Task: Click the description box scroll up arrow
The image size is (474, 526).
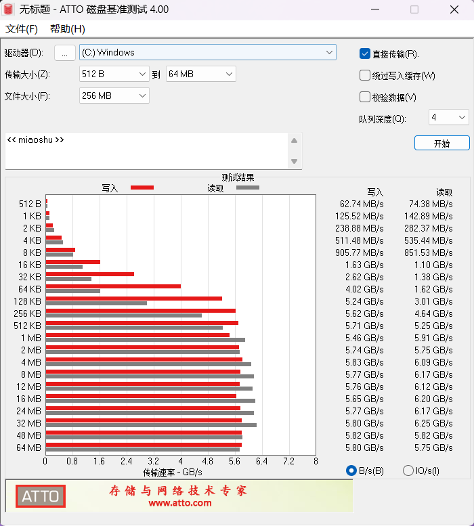Action: click(294, 141)
